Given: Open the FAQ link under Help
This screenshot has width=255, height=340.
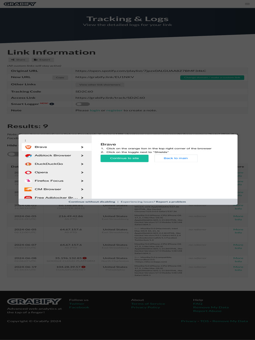Looking at the screenshot, I should (x=198, y=303).
